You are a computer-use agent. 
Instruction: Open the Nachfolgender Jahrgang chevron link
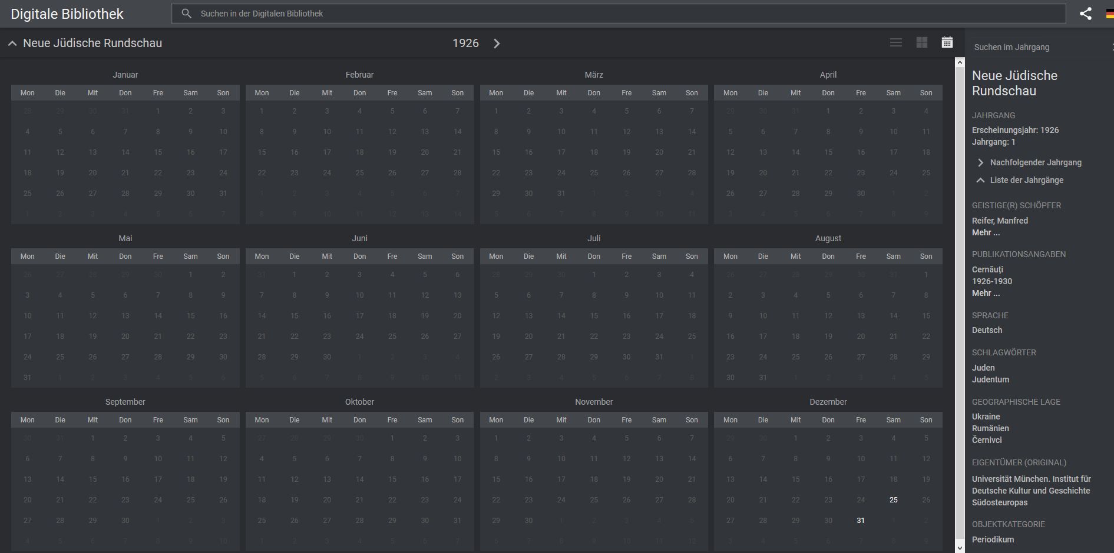(x=1029, y=162)
